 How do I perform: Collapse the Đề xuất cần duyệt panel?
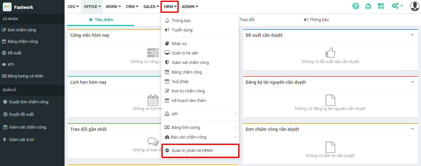[x=412, y=35]
